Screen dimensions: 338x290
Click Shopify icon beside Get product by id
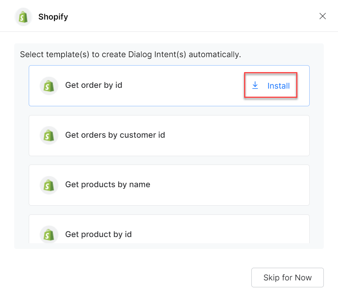click(49, 234)
